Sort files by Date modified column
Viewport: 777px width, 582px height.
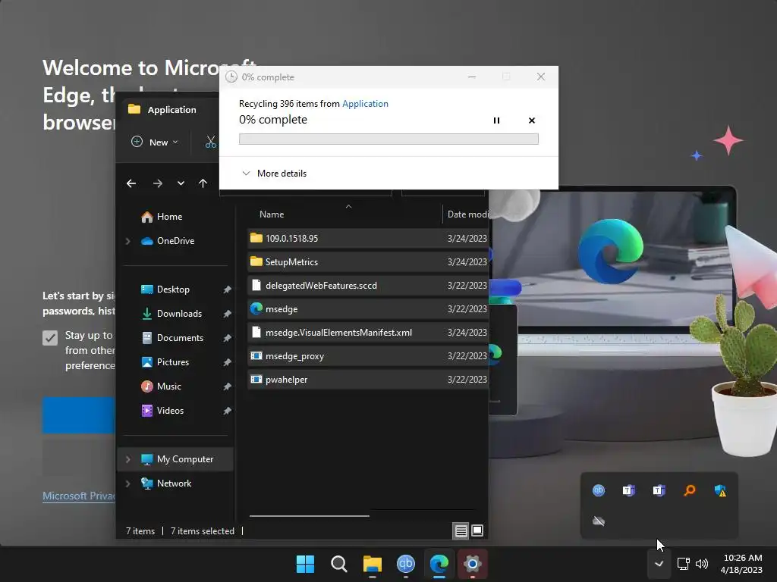tap(467, 214)
